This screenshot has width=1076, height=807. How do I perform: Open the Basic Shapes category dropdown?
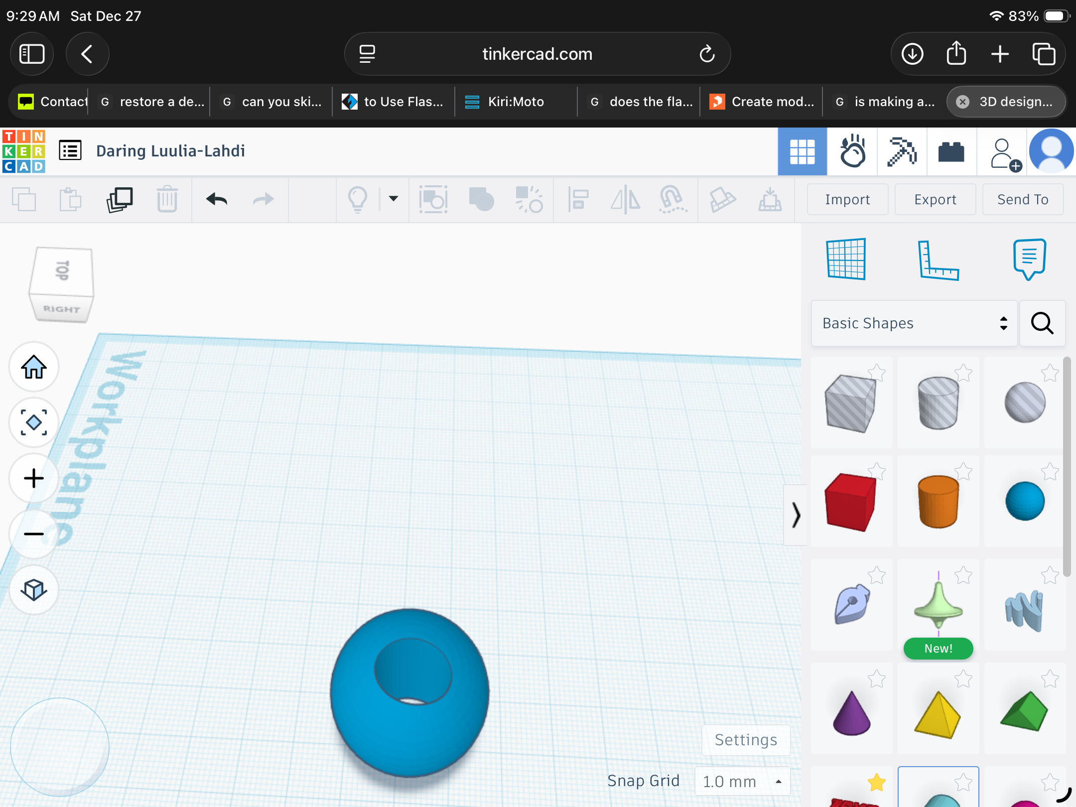coord(914,323)
